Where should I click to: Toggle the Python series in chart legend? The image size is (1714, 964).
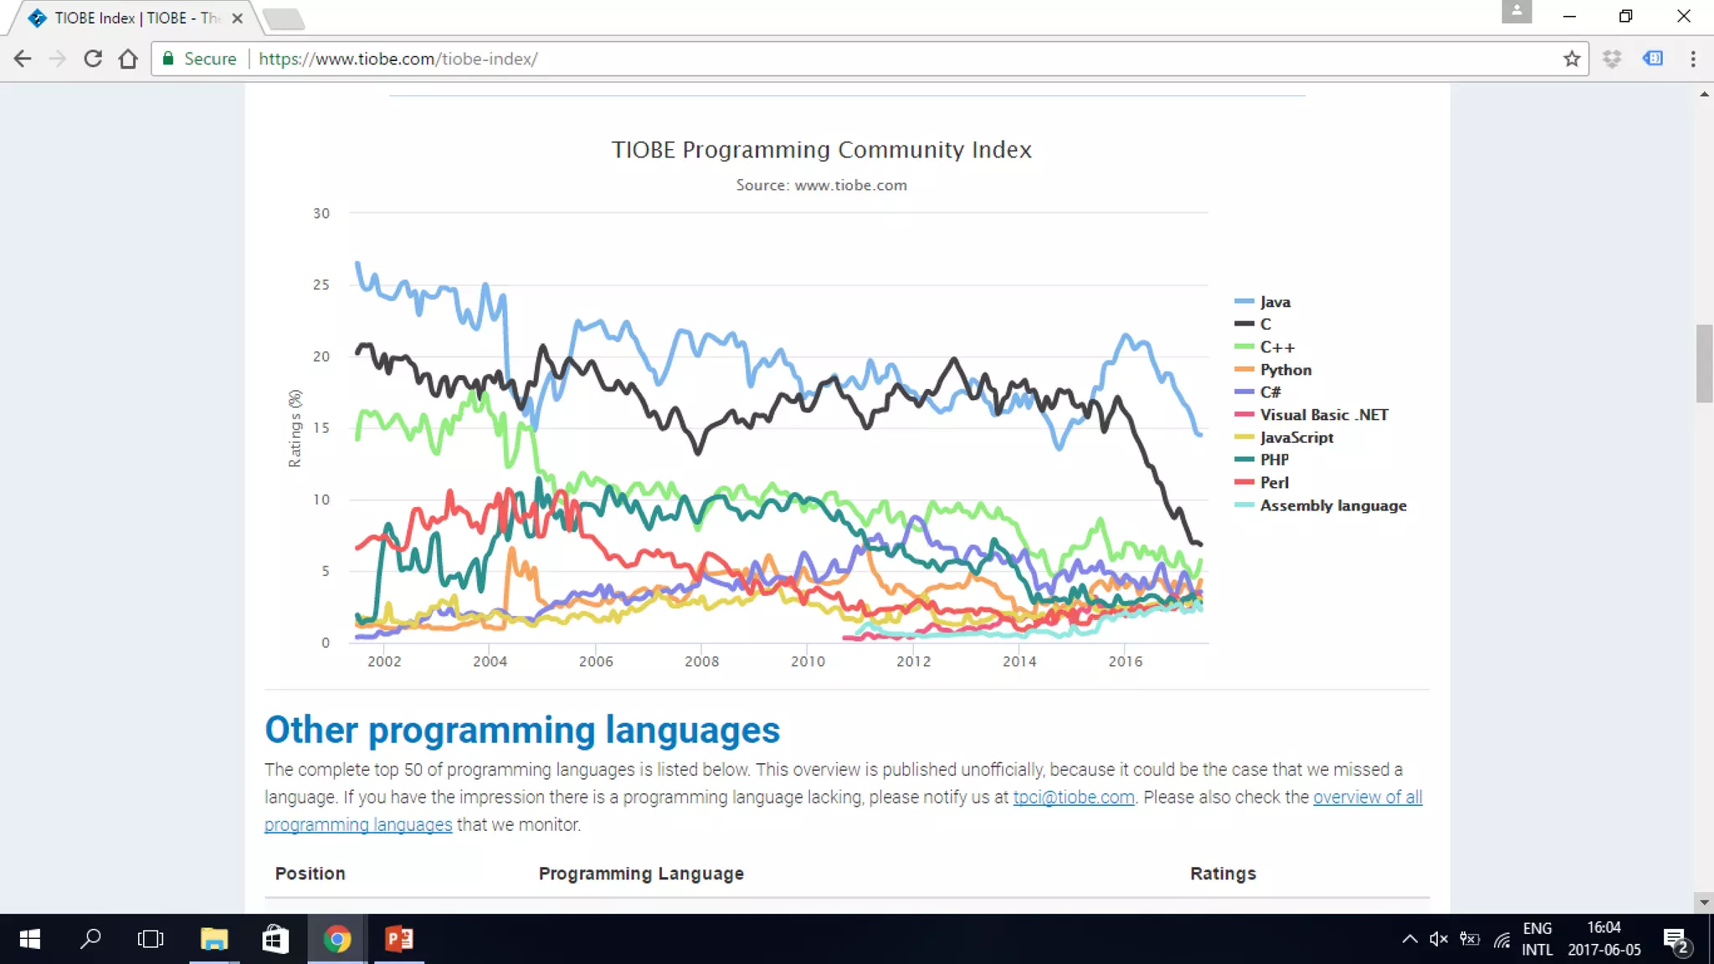pyautogui.click(x=1285, y=370)
